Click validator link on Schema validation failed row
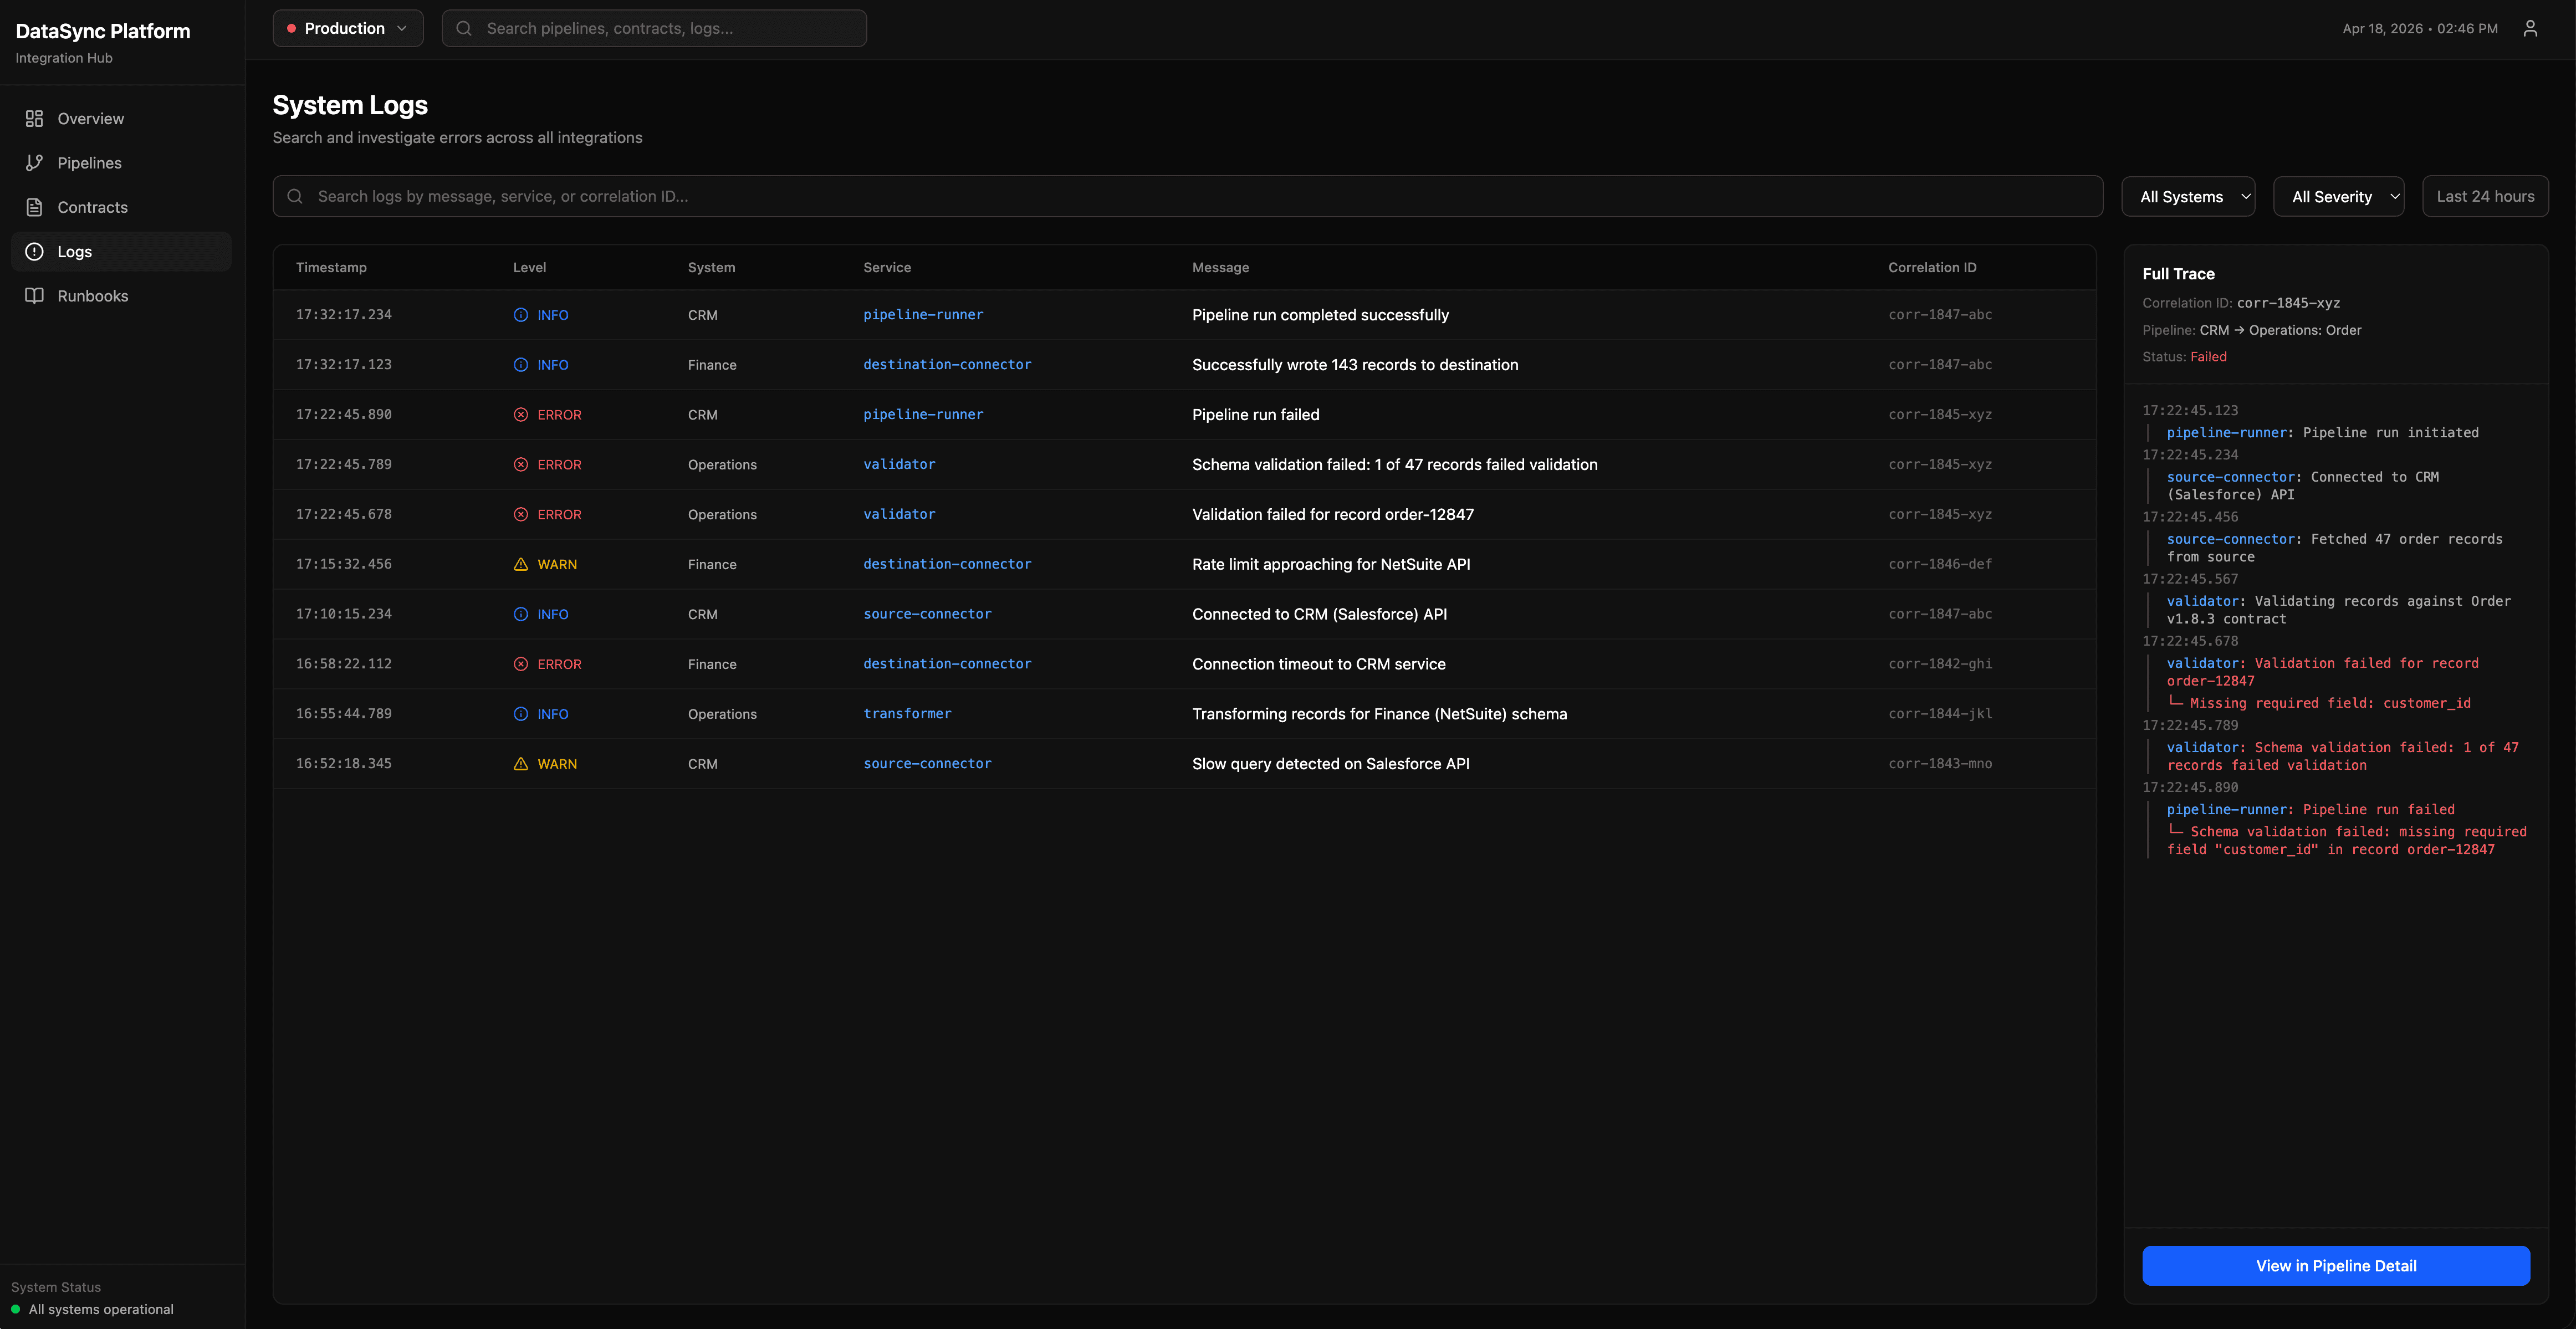2576x1329 pixels. tap(899, 465)
